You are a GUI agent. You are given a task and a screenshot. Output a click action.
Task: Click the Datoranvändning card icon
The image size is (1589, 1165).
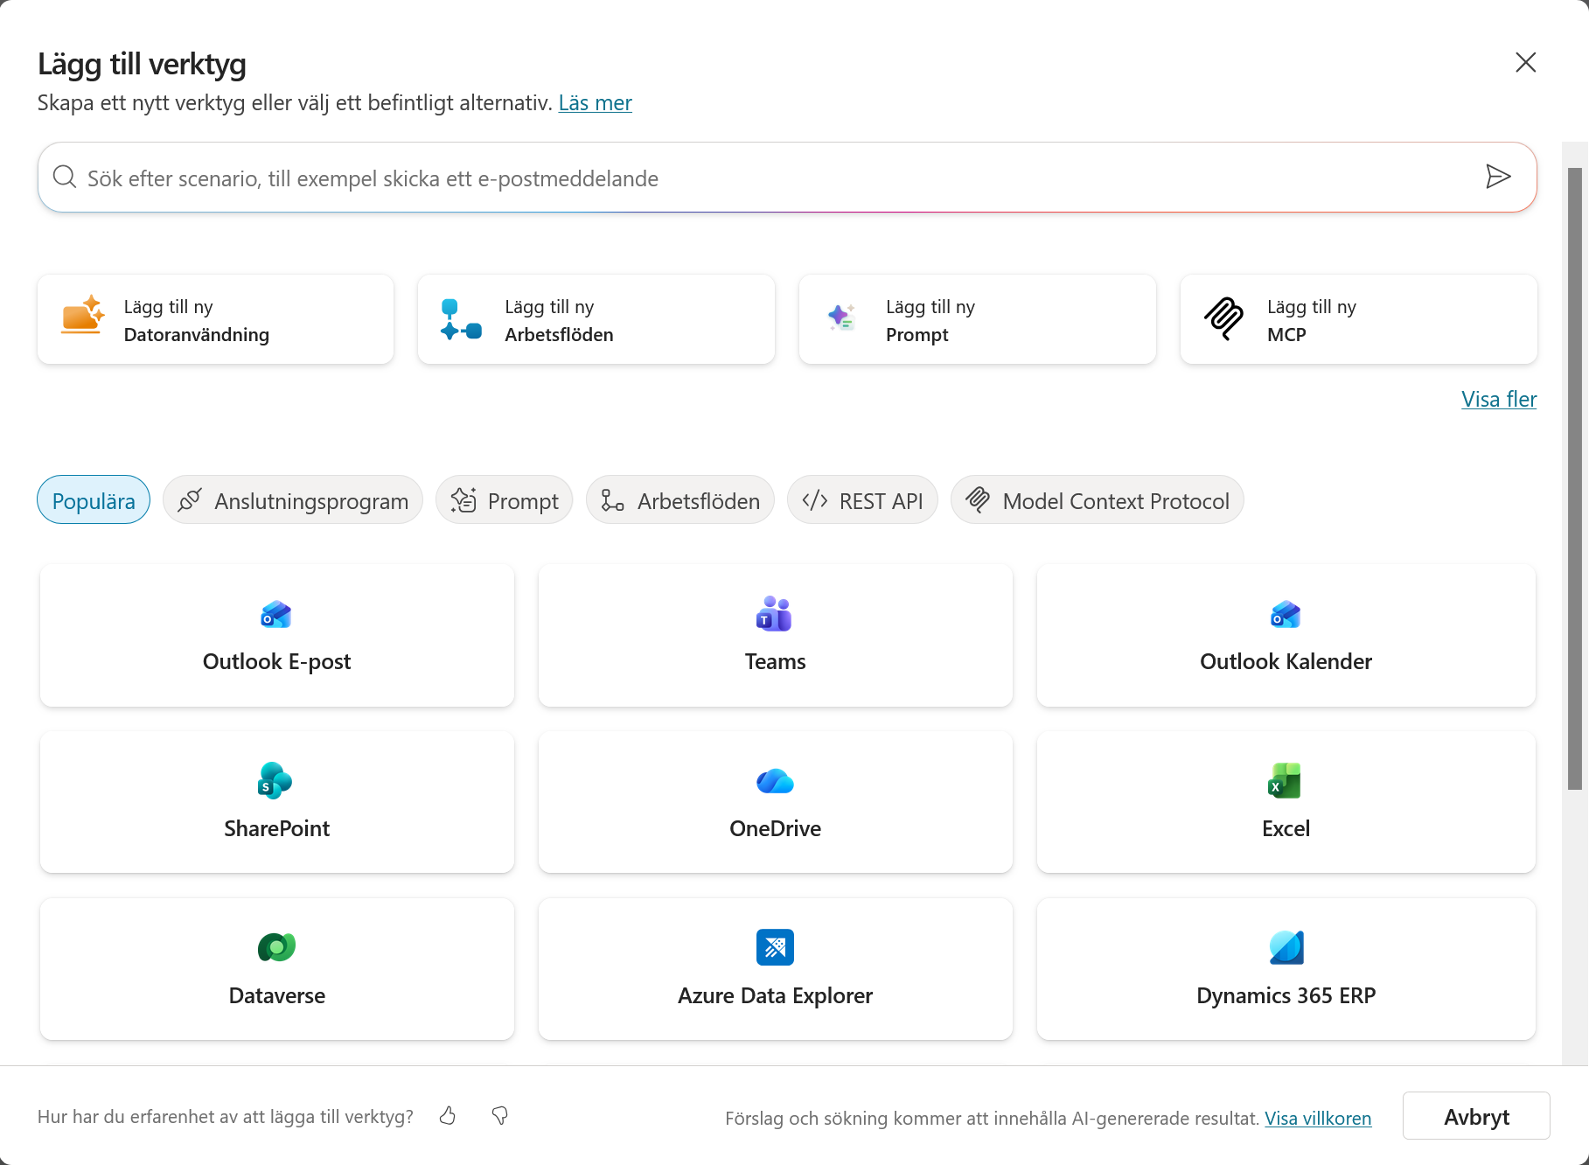pyautogui.click(x=83, y=316)
